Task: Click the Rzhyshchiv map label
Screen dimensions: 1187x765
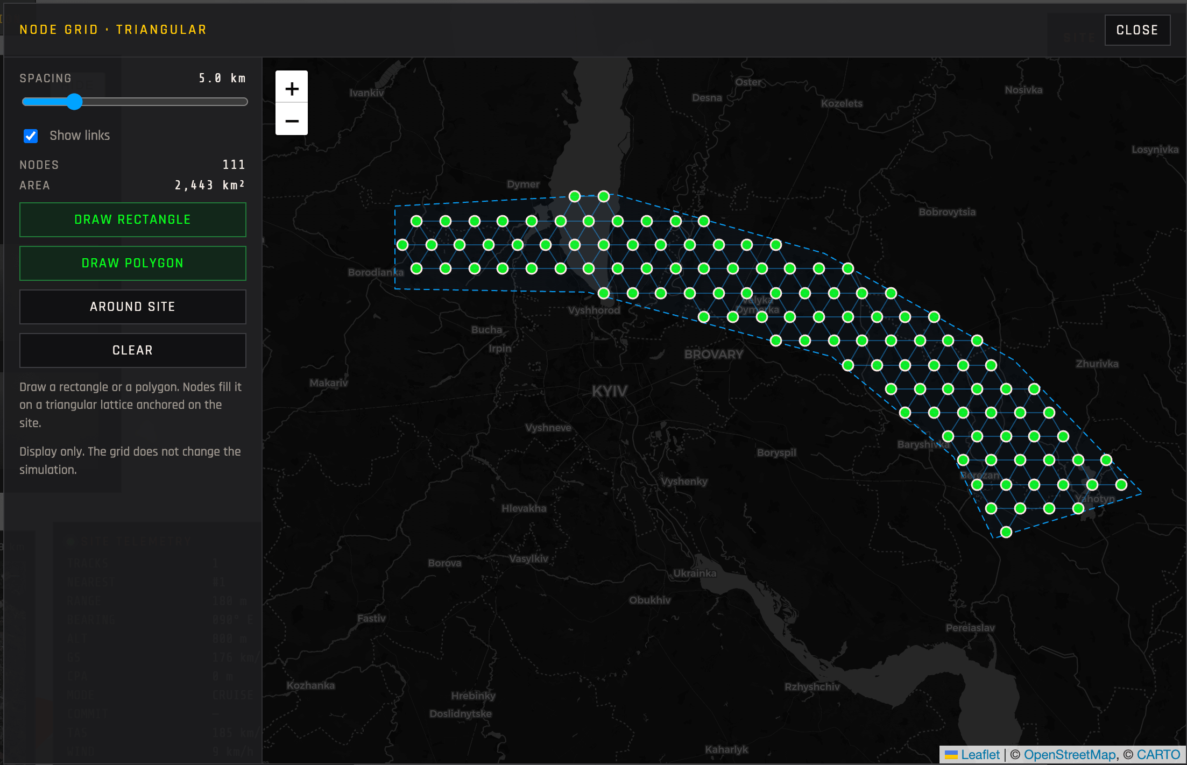Action: (x=812, y=686)
